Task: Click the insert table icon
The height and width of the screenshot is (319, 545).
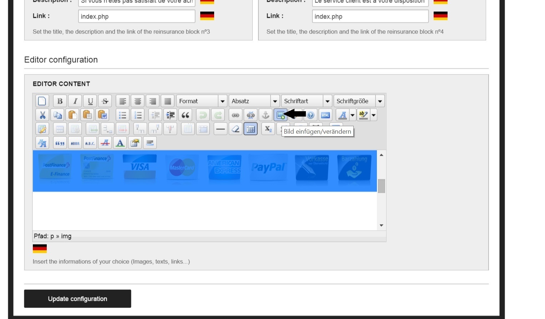Action: click(x=251, y=129)
